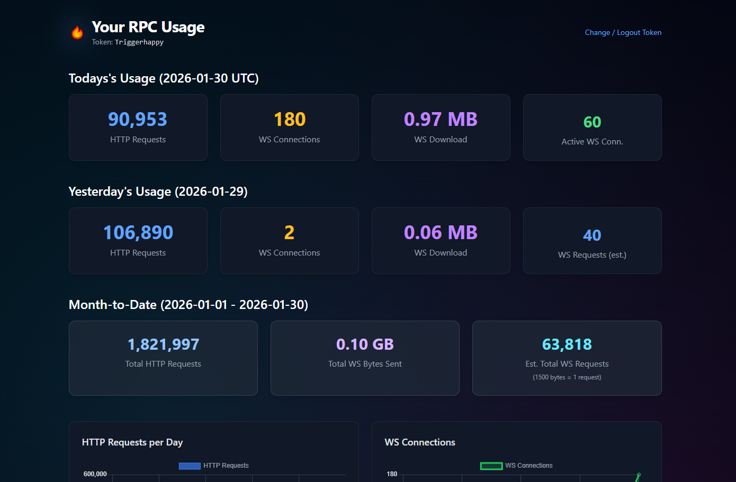Select today's 90,953 HTTP Requests card
Image resolution: width=736 pixels, height=482 pixels.
pos(138,128)
